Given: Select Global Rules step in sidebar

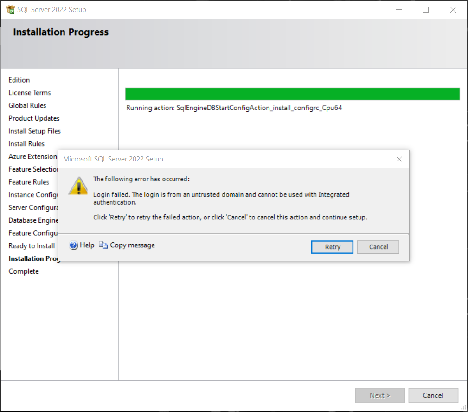Looking at the screenshot, I should (x=27, y=106).
